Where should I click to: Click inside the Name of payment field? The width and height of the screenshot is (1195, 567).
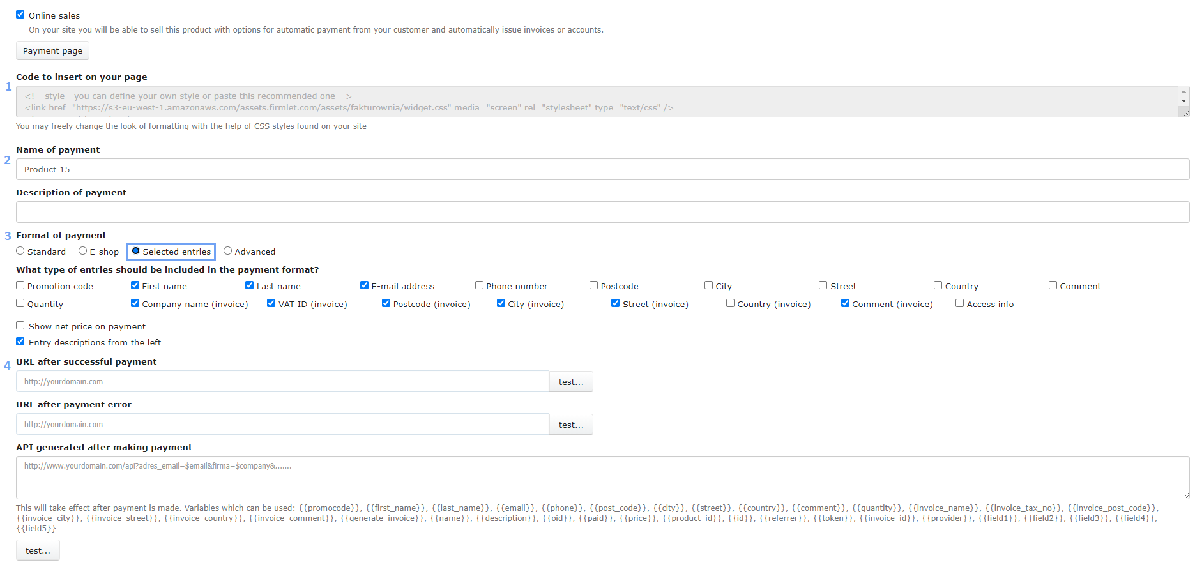602,169
